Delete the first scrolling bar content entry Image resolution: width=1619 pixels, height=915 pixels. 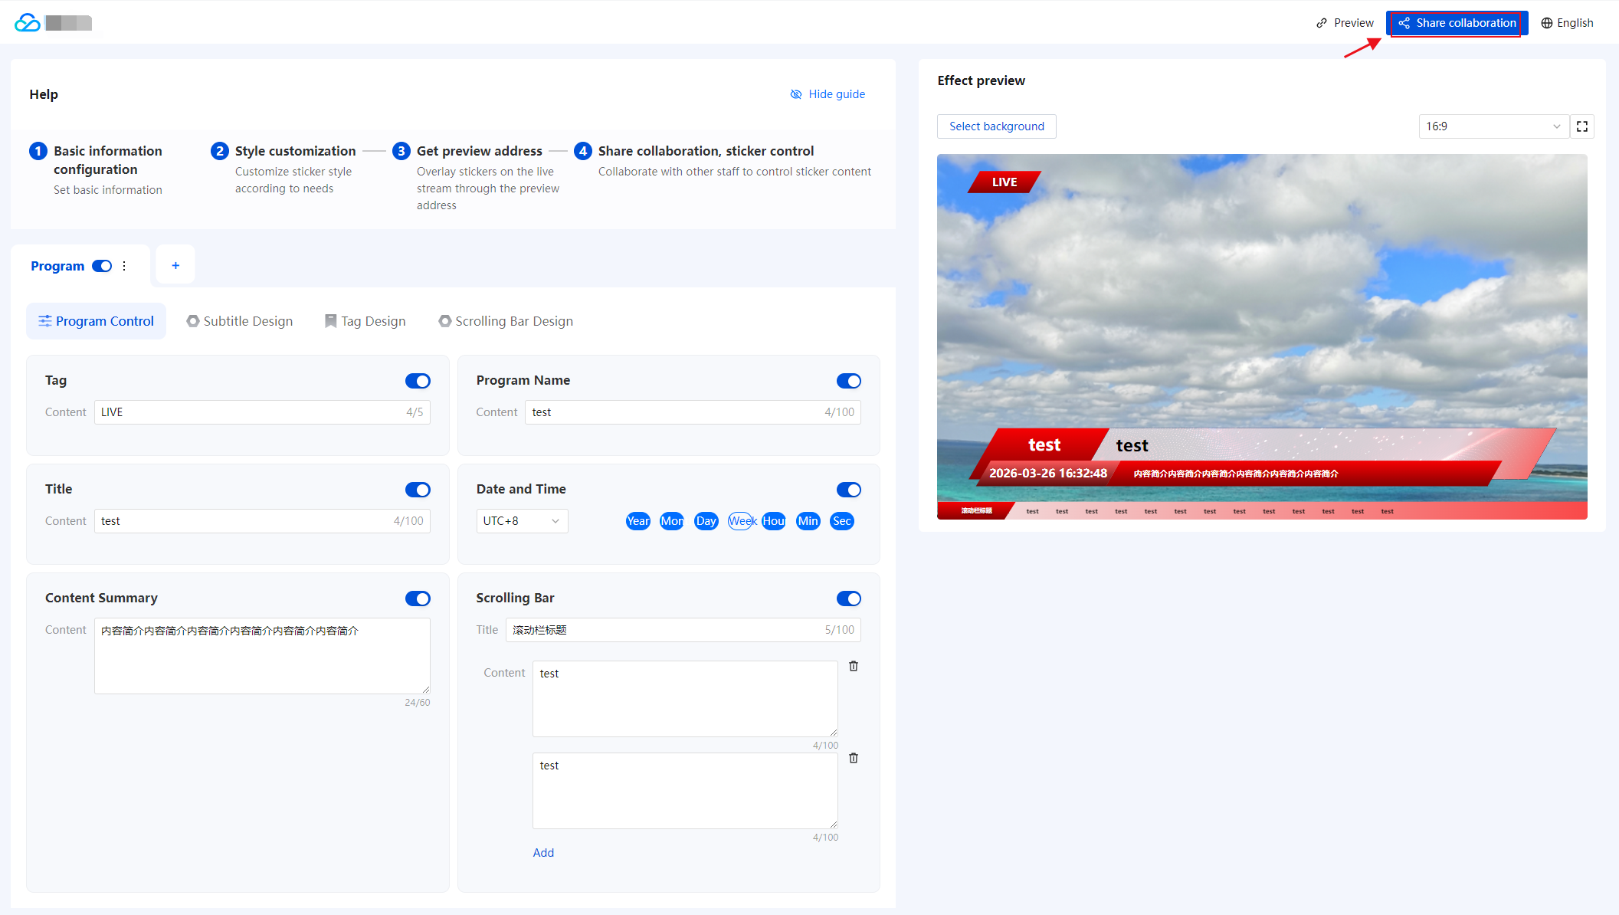point(854,666)
